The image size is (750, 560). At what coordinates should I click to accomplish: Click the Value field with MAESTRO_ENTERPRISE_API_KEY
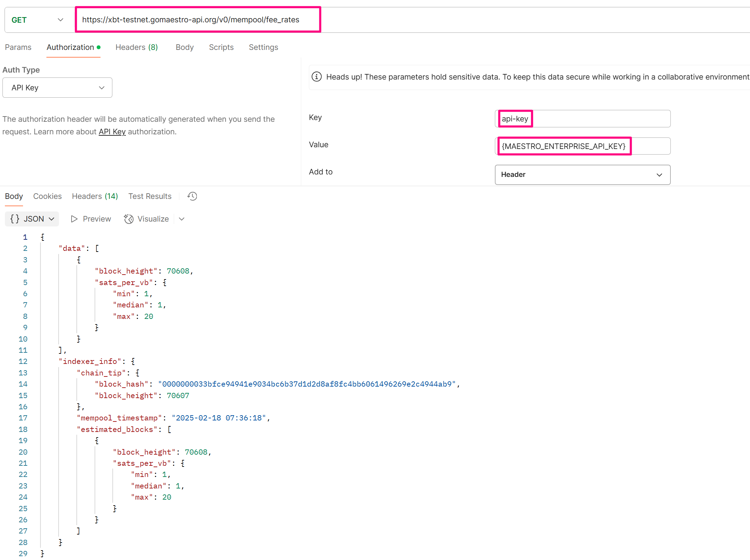(x=564, y=146)
